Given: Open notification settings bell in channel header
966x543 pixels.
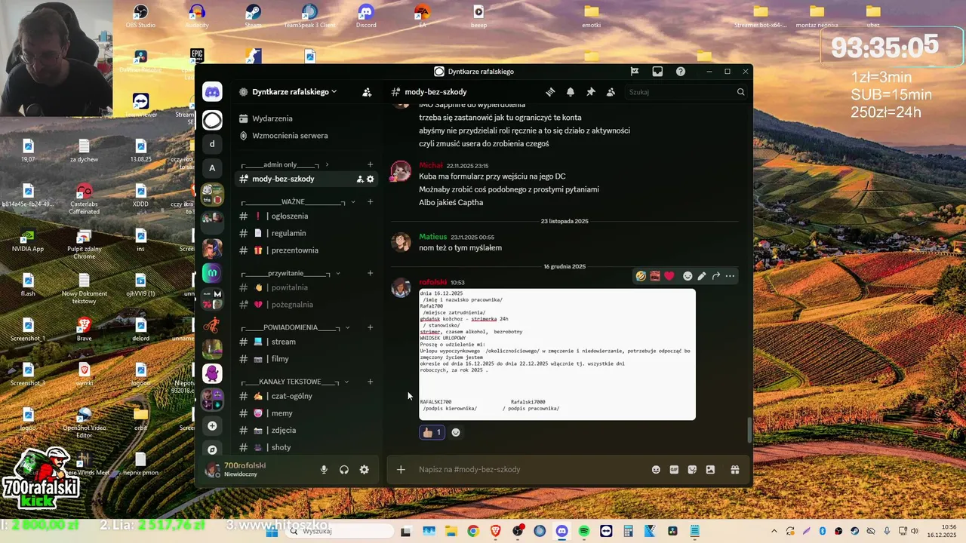Looking at the screenshot, I should point(571,92).
